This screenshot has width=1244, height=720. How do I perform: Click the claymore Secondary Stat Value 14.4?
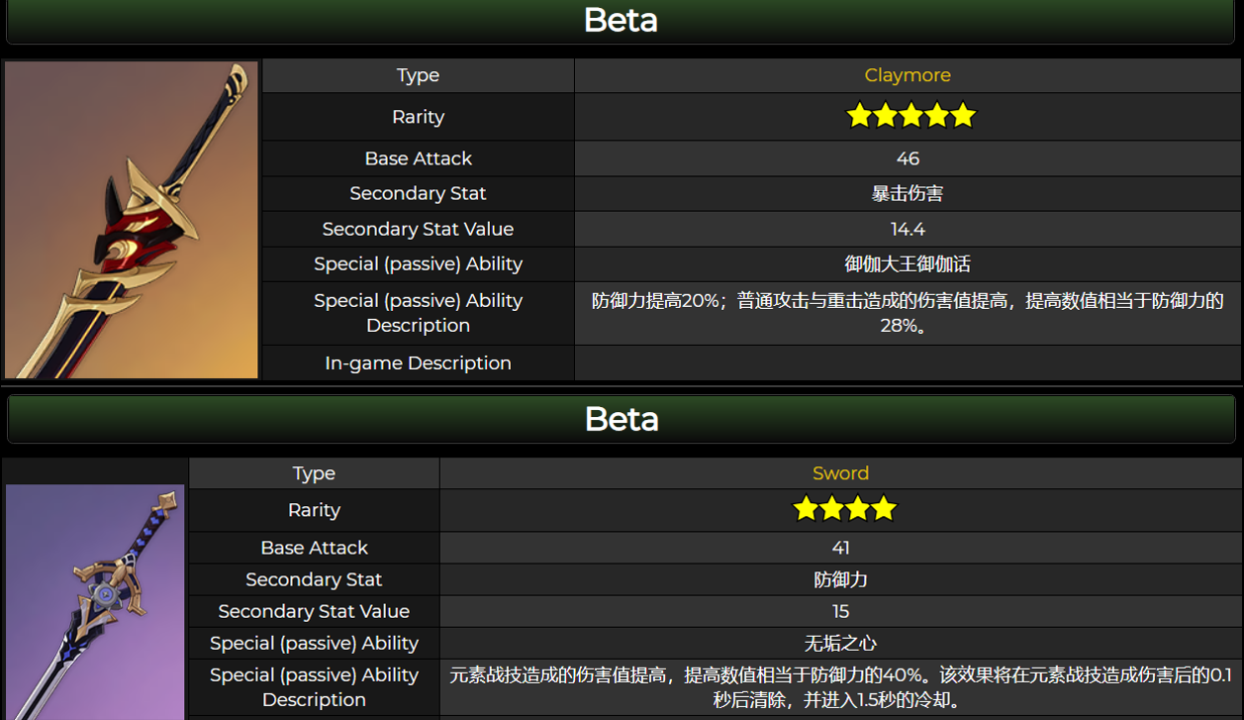click(908, 229)
